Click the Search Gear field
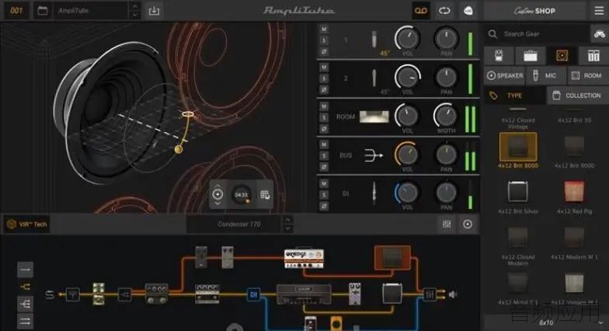 [x=536, y=34]
